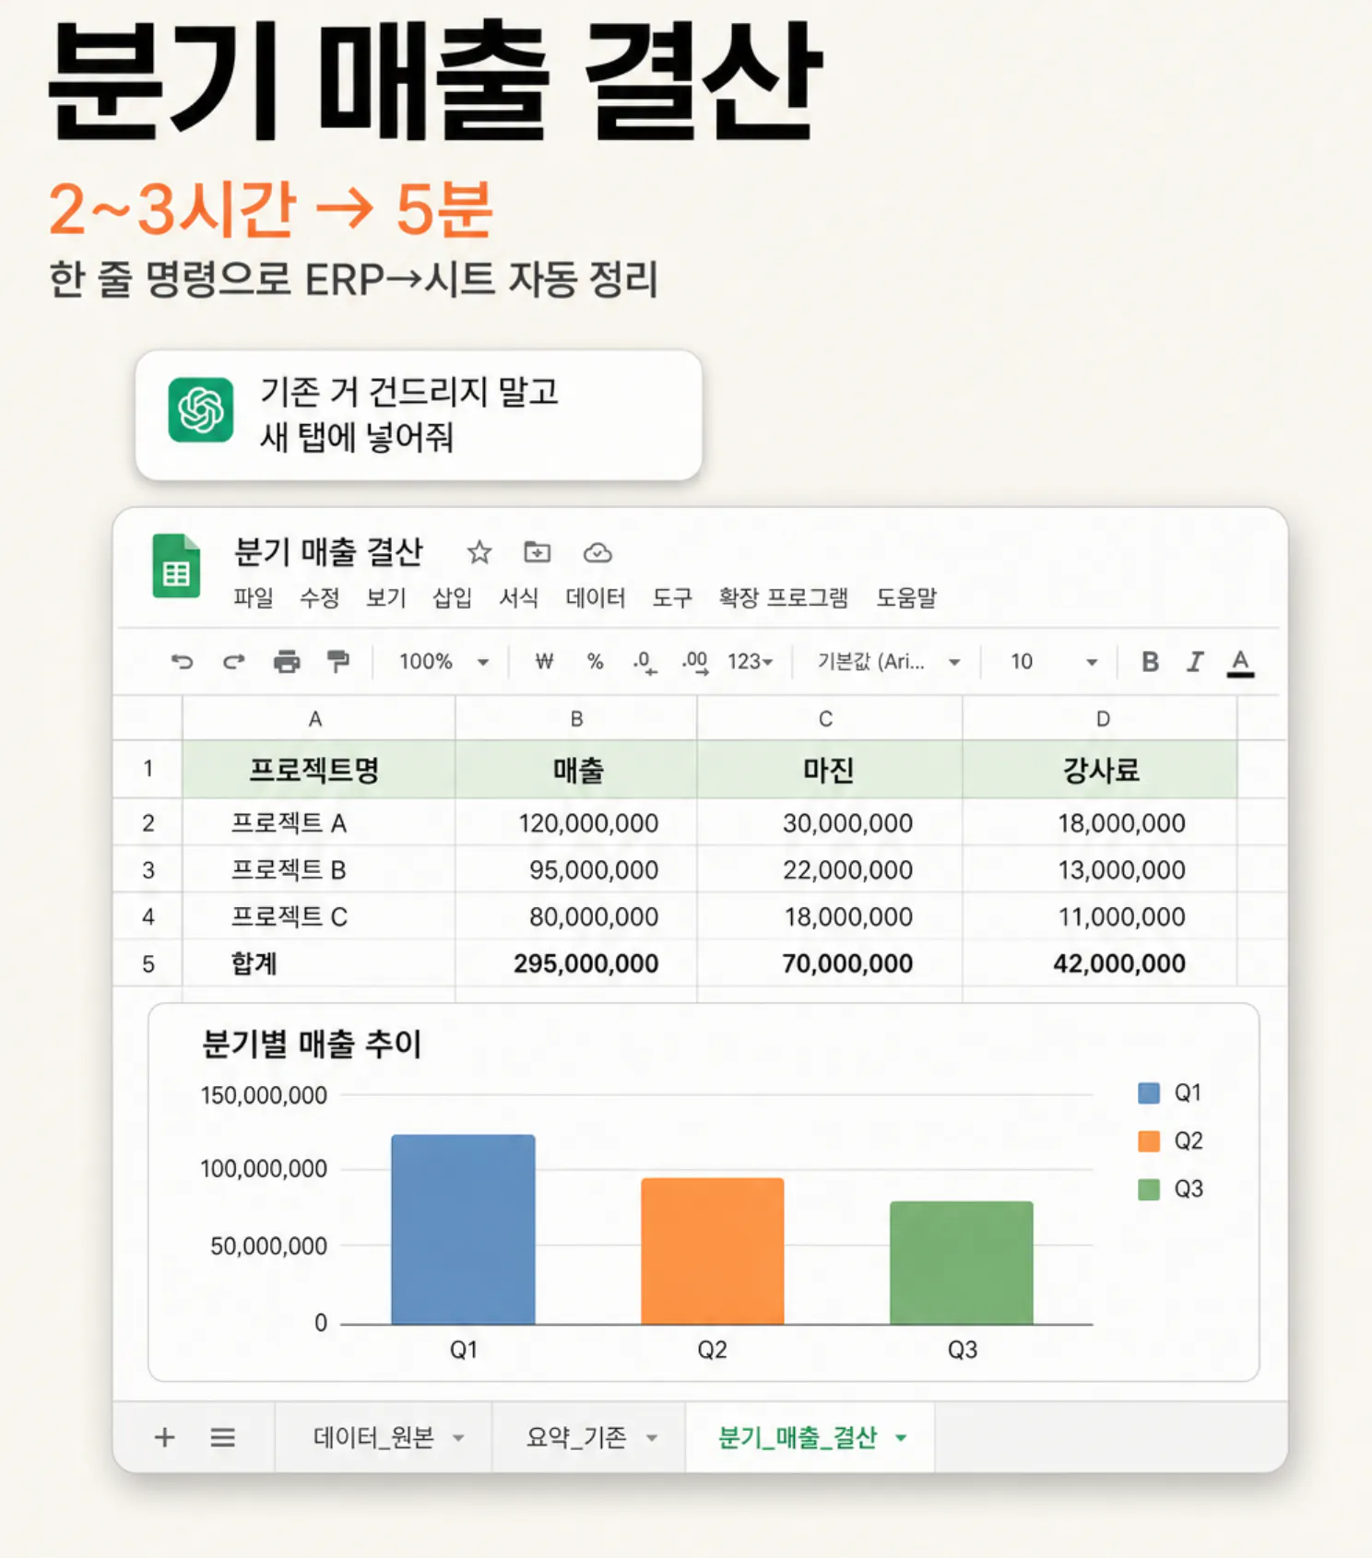Open the 도구 menu

672,597
